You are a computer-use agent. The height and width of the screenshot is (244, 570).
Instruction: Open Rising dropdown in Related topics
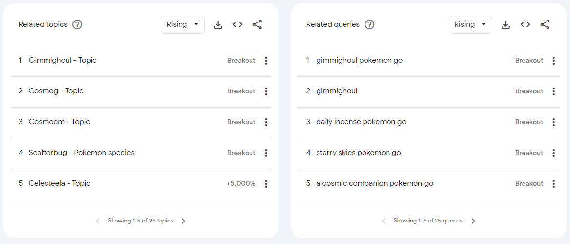(182, 24)
